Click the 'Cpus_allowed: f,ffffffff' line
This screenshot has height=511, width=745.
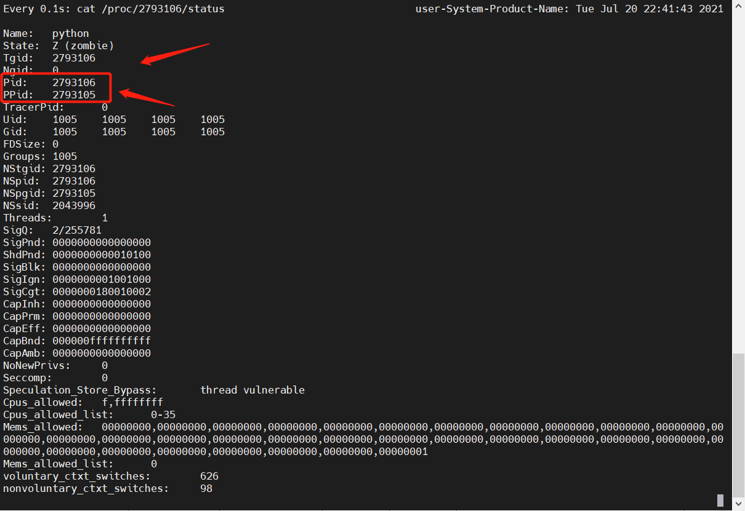tap(83, 402)
